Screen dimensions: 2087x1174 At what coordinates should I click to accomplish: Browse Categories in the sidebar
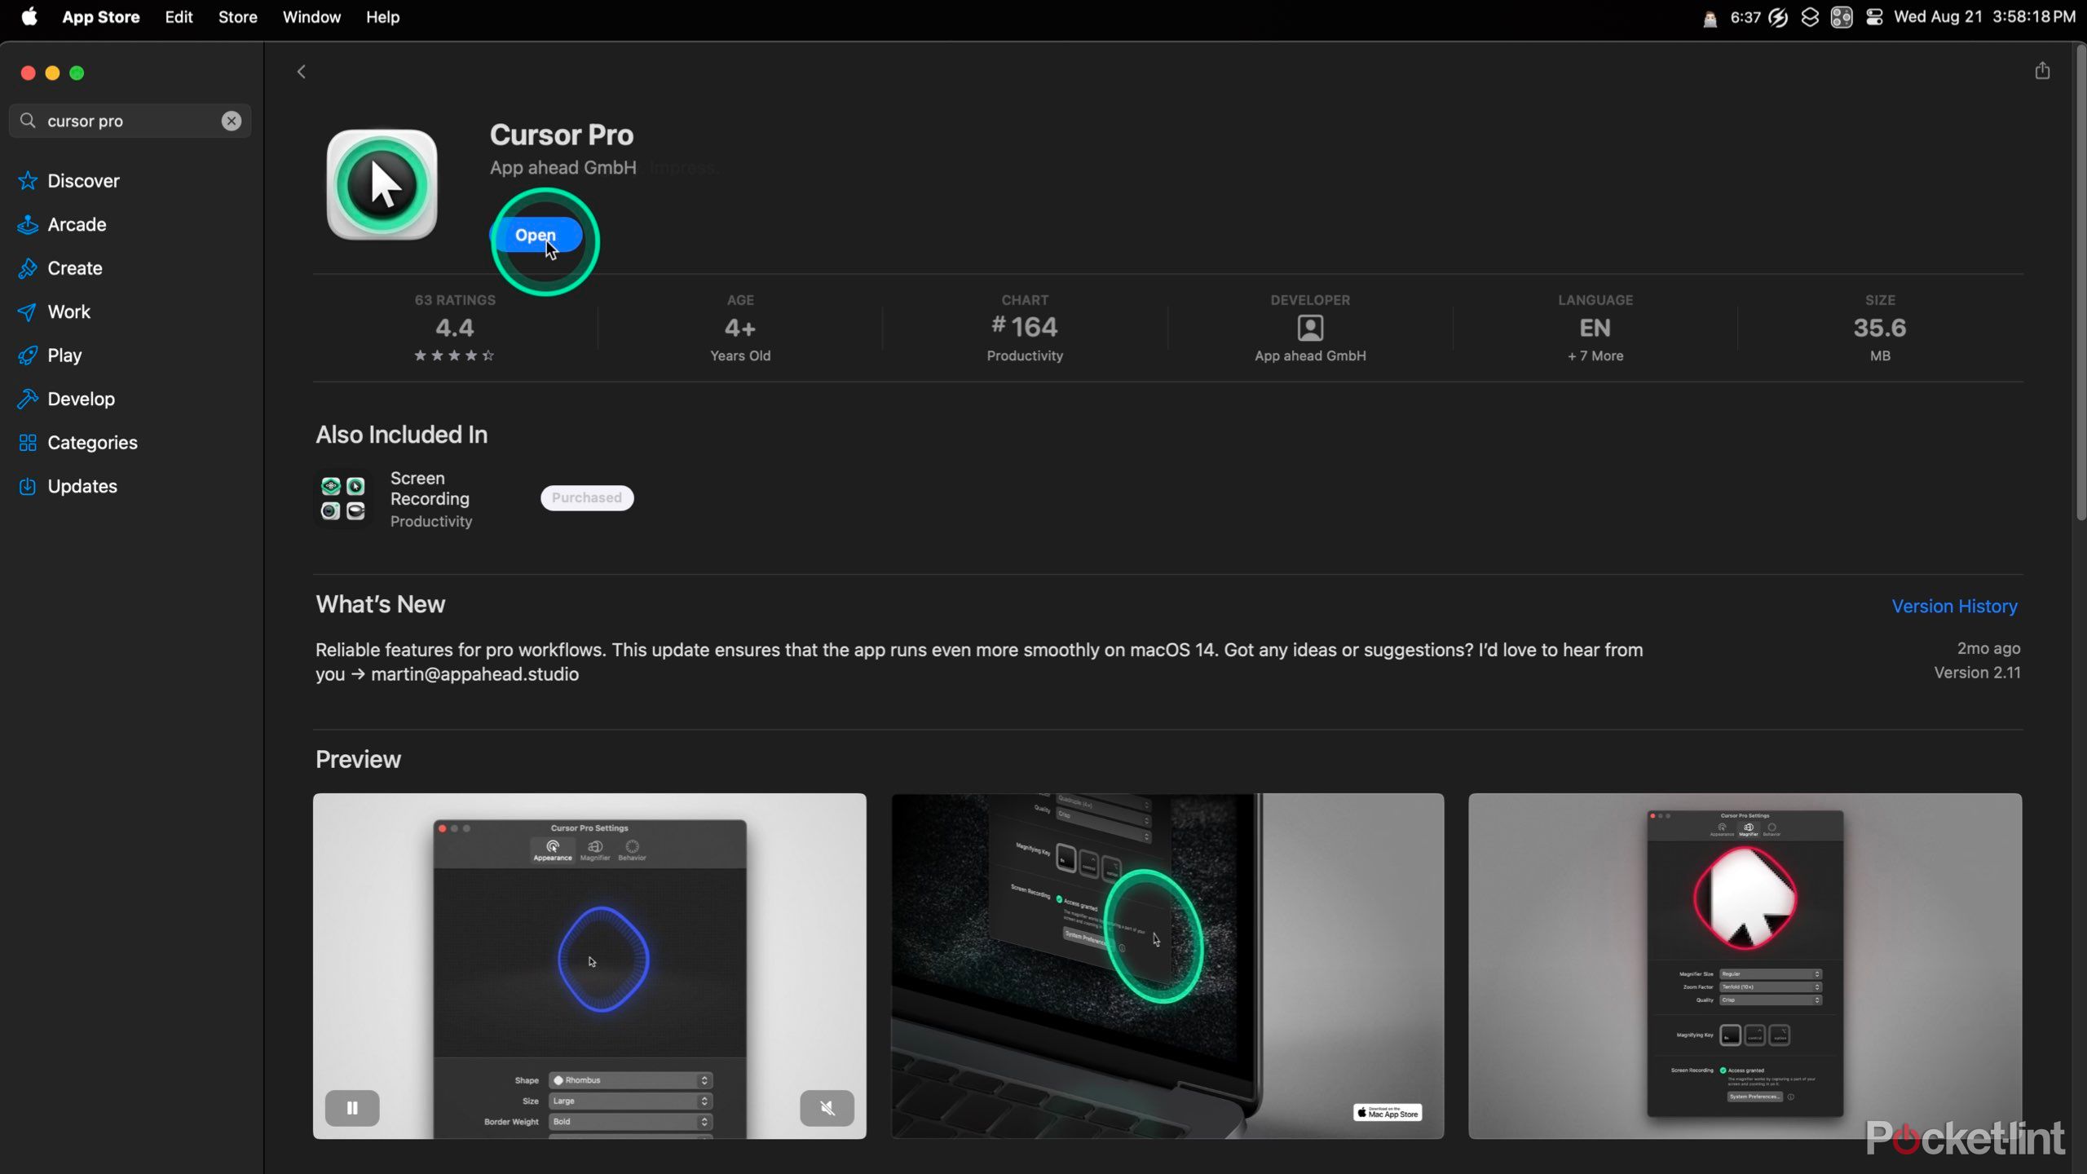coord(92,443)
